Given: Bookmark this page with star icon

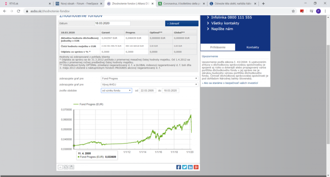Looking at the screenshot, I should tap(293, 11).
